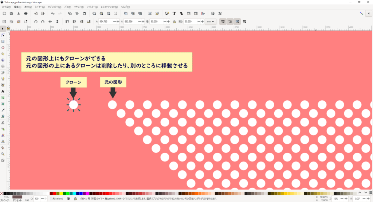373x202 pixels.
Task: Open Align and Distribute dialog icon
Action: click(203, 13)
